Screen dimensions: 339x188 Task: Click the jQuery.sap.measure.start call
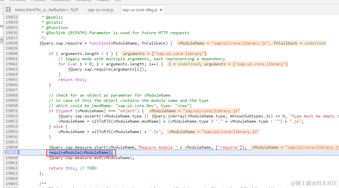click(148, 148)
